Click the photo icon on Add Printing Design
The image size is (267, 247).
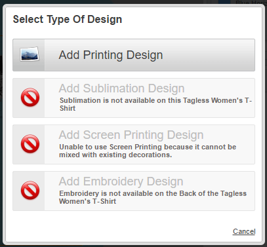(x=30, y=54)
